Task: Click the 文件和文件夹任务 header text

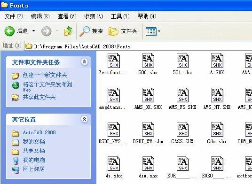Action: pyautogui.click(x=36, y=62)
